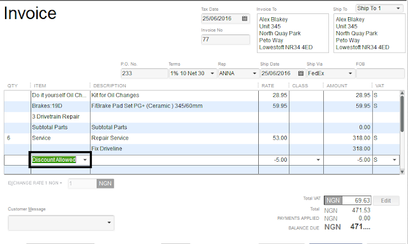Select the Service item cell
The height and width of the screenshot is (244, 408).
tap(61, 138)
